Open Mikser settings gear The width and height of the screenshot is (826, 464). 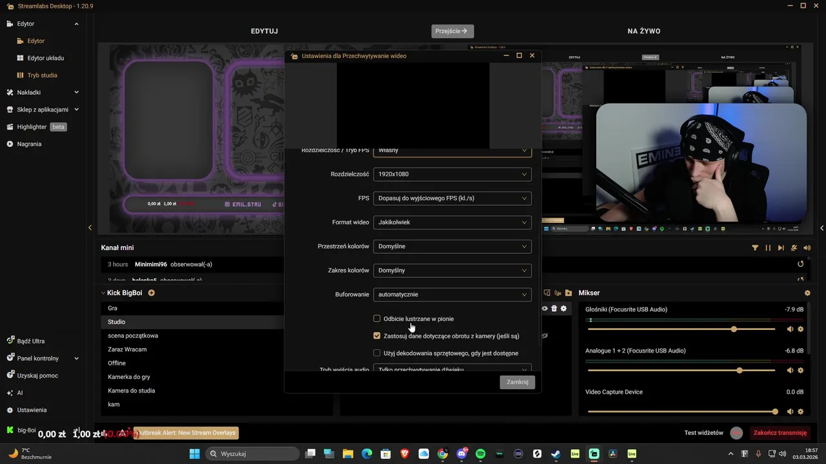pyautogui.click(x=807, y=293)
